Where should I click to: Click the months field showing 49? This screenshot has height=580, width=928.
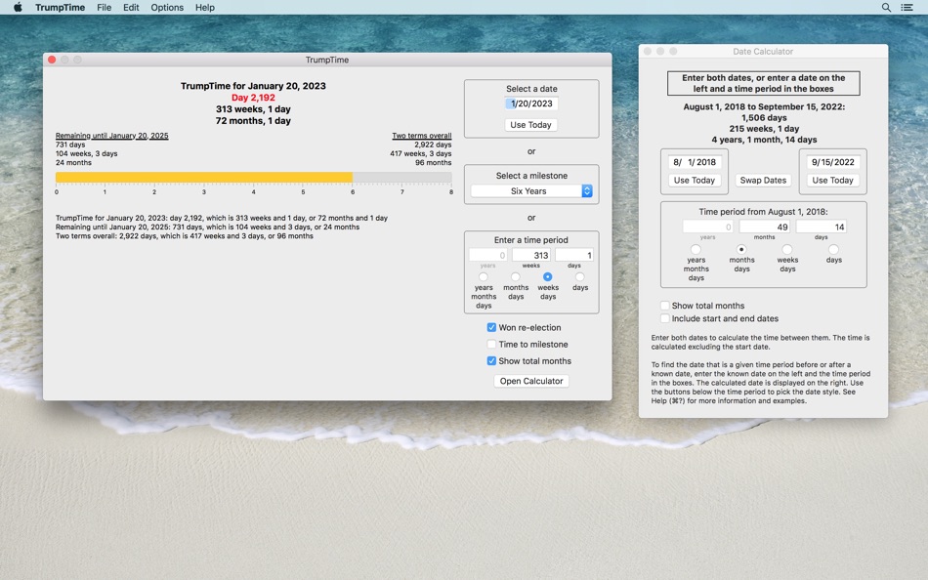pos(765,227)
